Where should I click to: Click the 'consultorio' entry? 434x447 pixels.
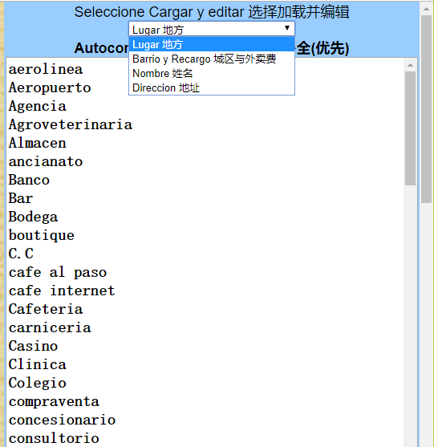click(54, 438)
